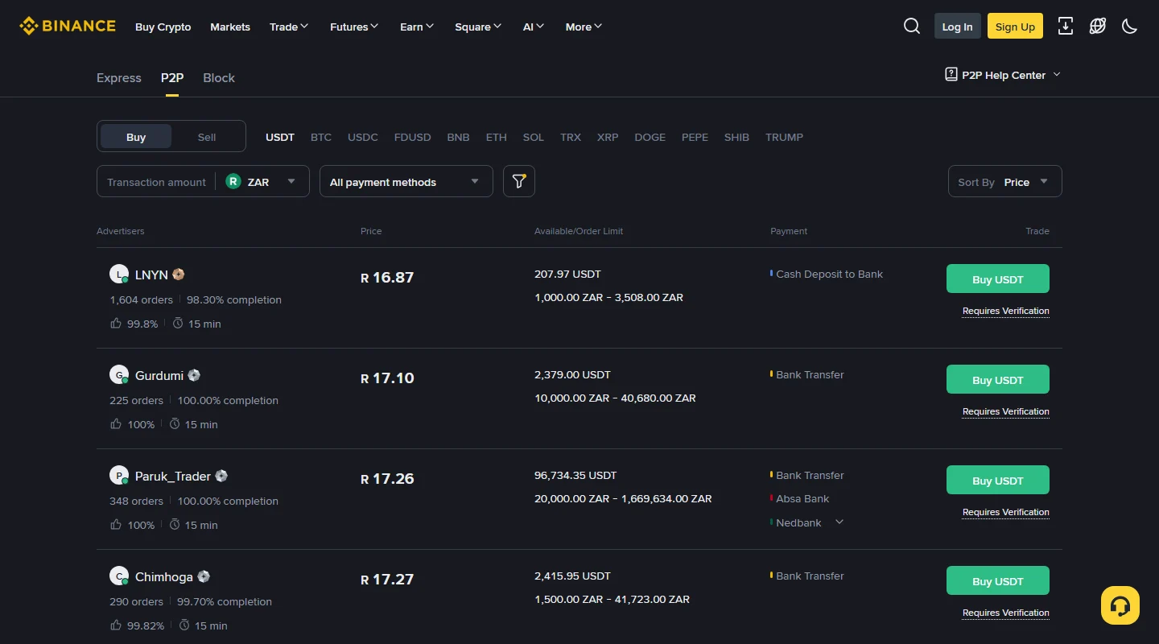Viewport: 1159px width, 644px height.
Task: Open the Markets menu item
Action: click(x=230, y=27)
